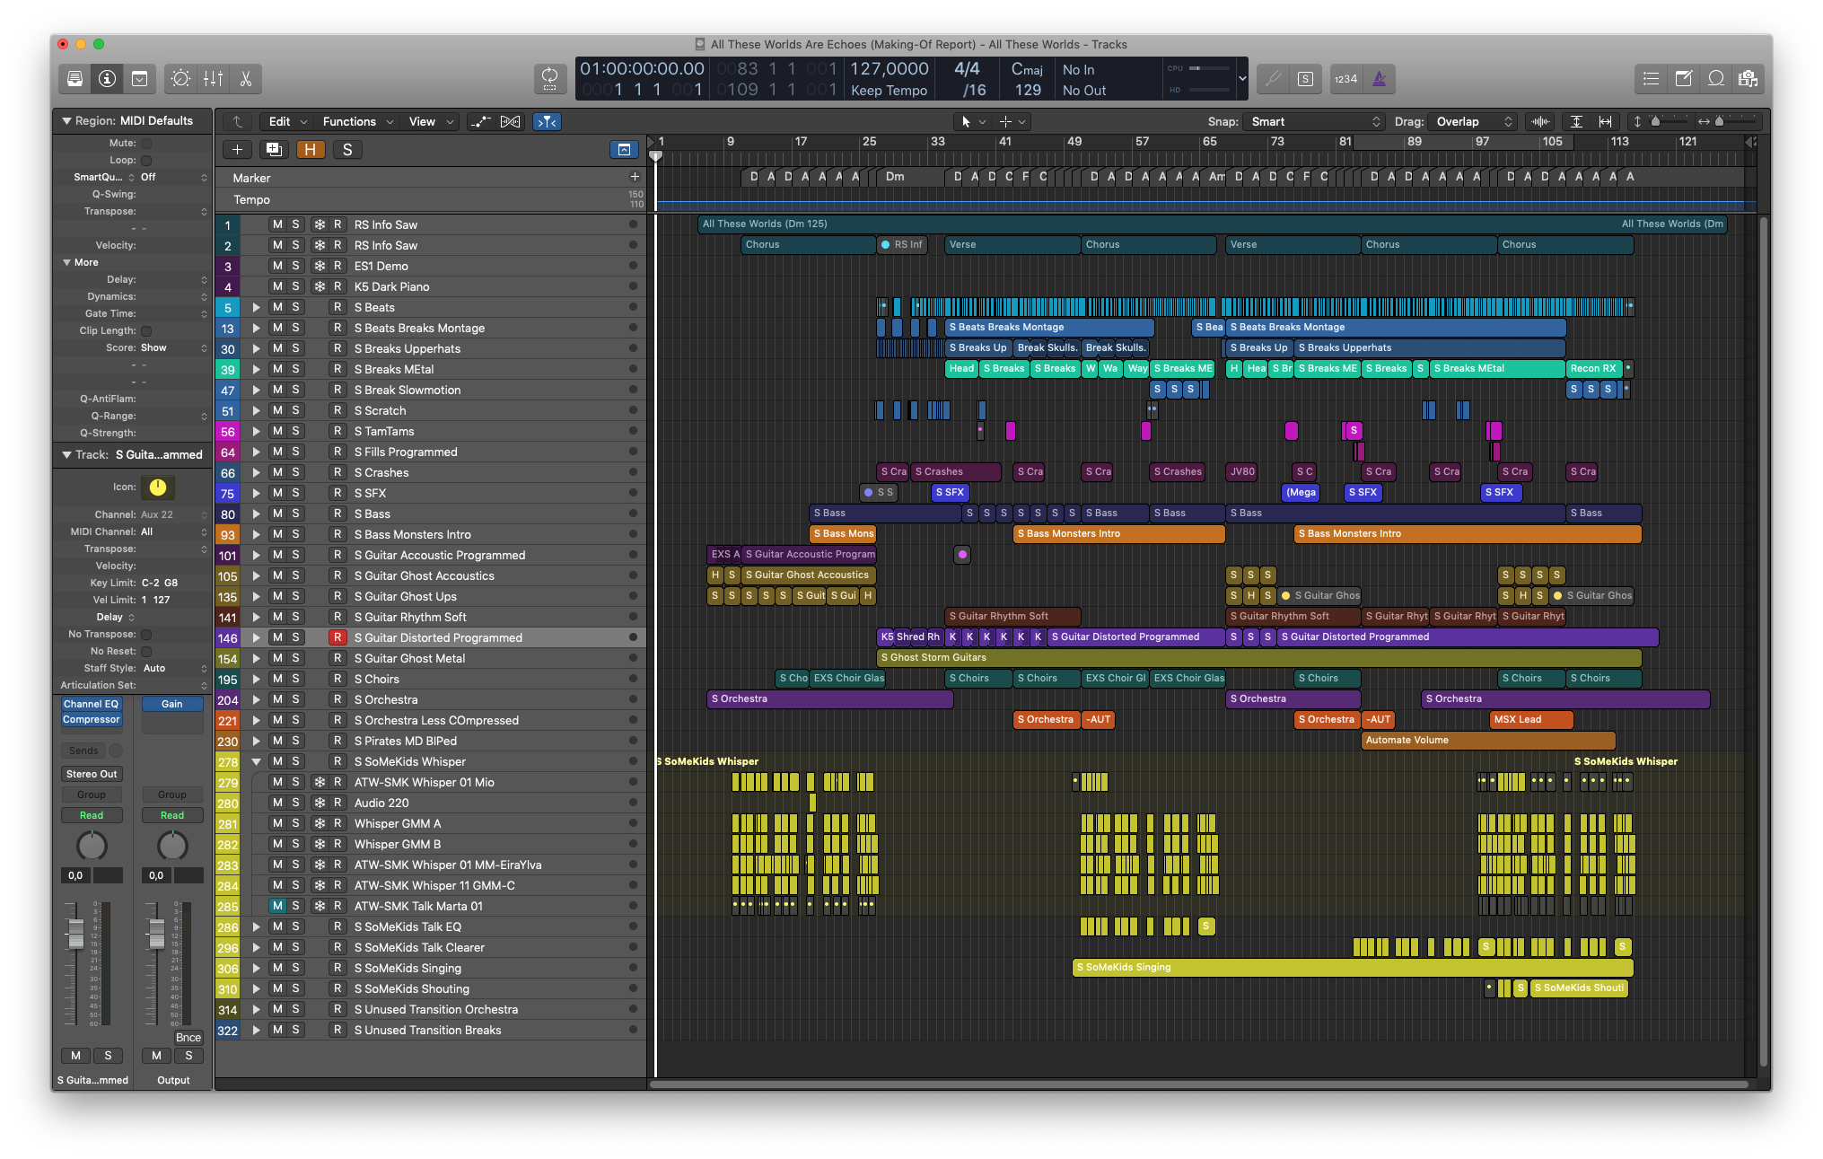1823x1159 pixels.
Task: Toggle Count-in 1234 button
Action: pos(1345,79)
